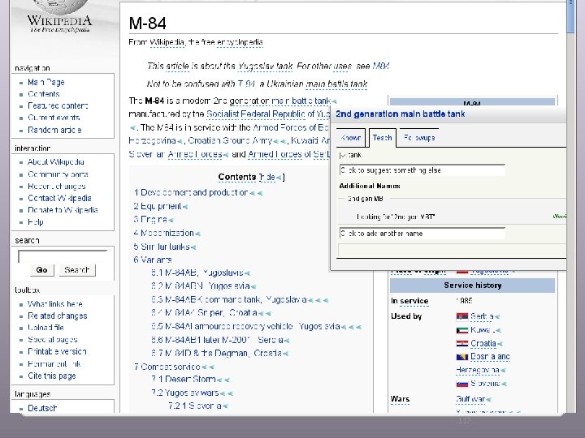Click the 'Search' button in sidebar
This screenshot has height=438, width=585.
tap(77, 270)
